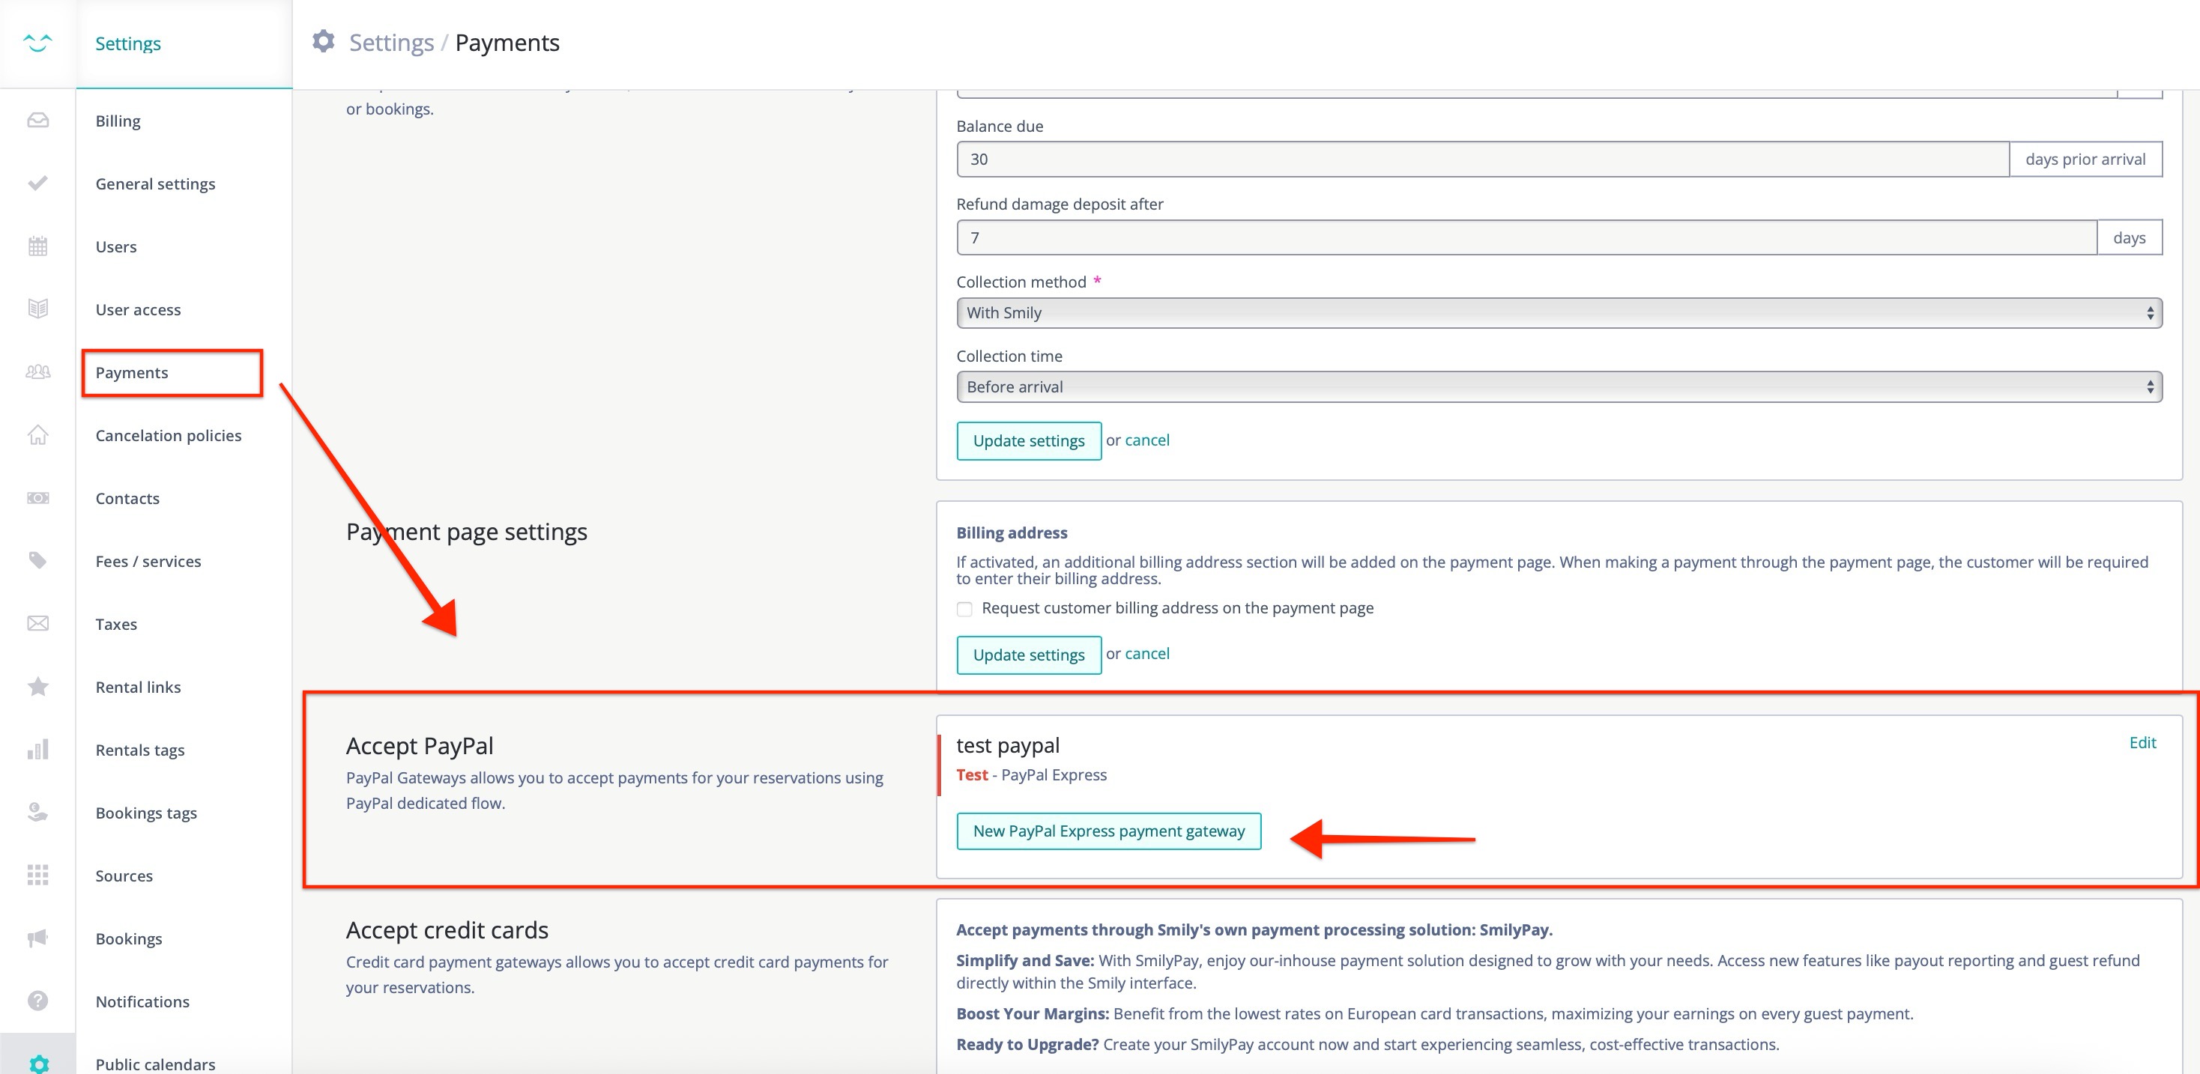Click Edit link for test paypal gateway
This screenshot has height=1074, width=2200.
[2142, 743]
